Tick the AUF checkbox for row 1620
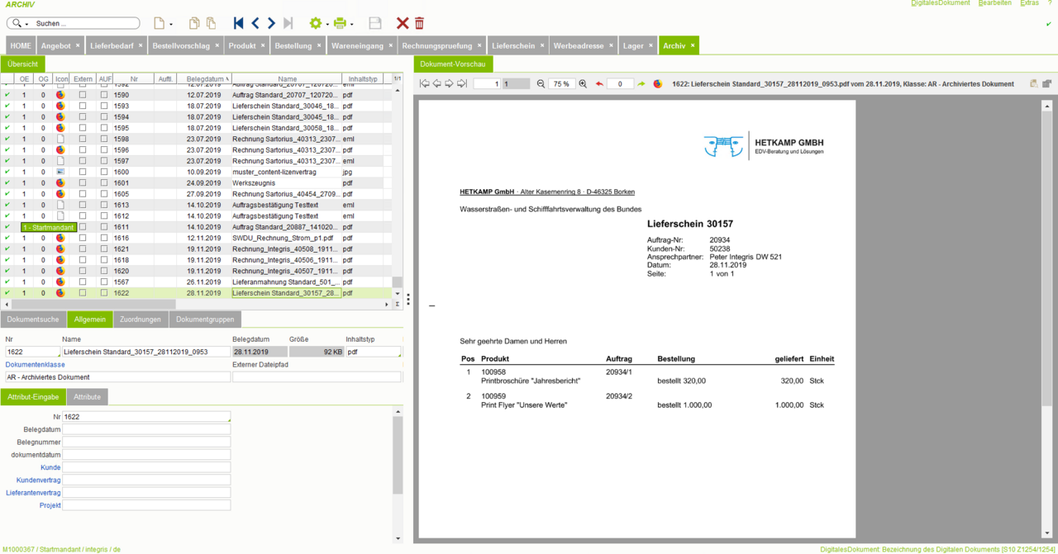 [x=104, y=271]
